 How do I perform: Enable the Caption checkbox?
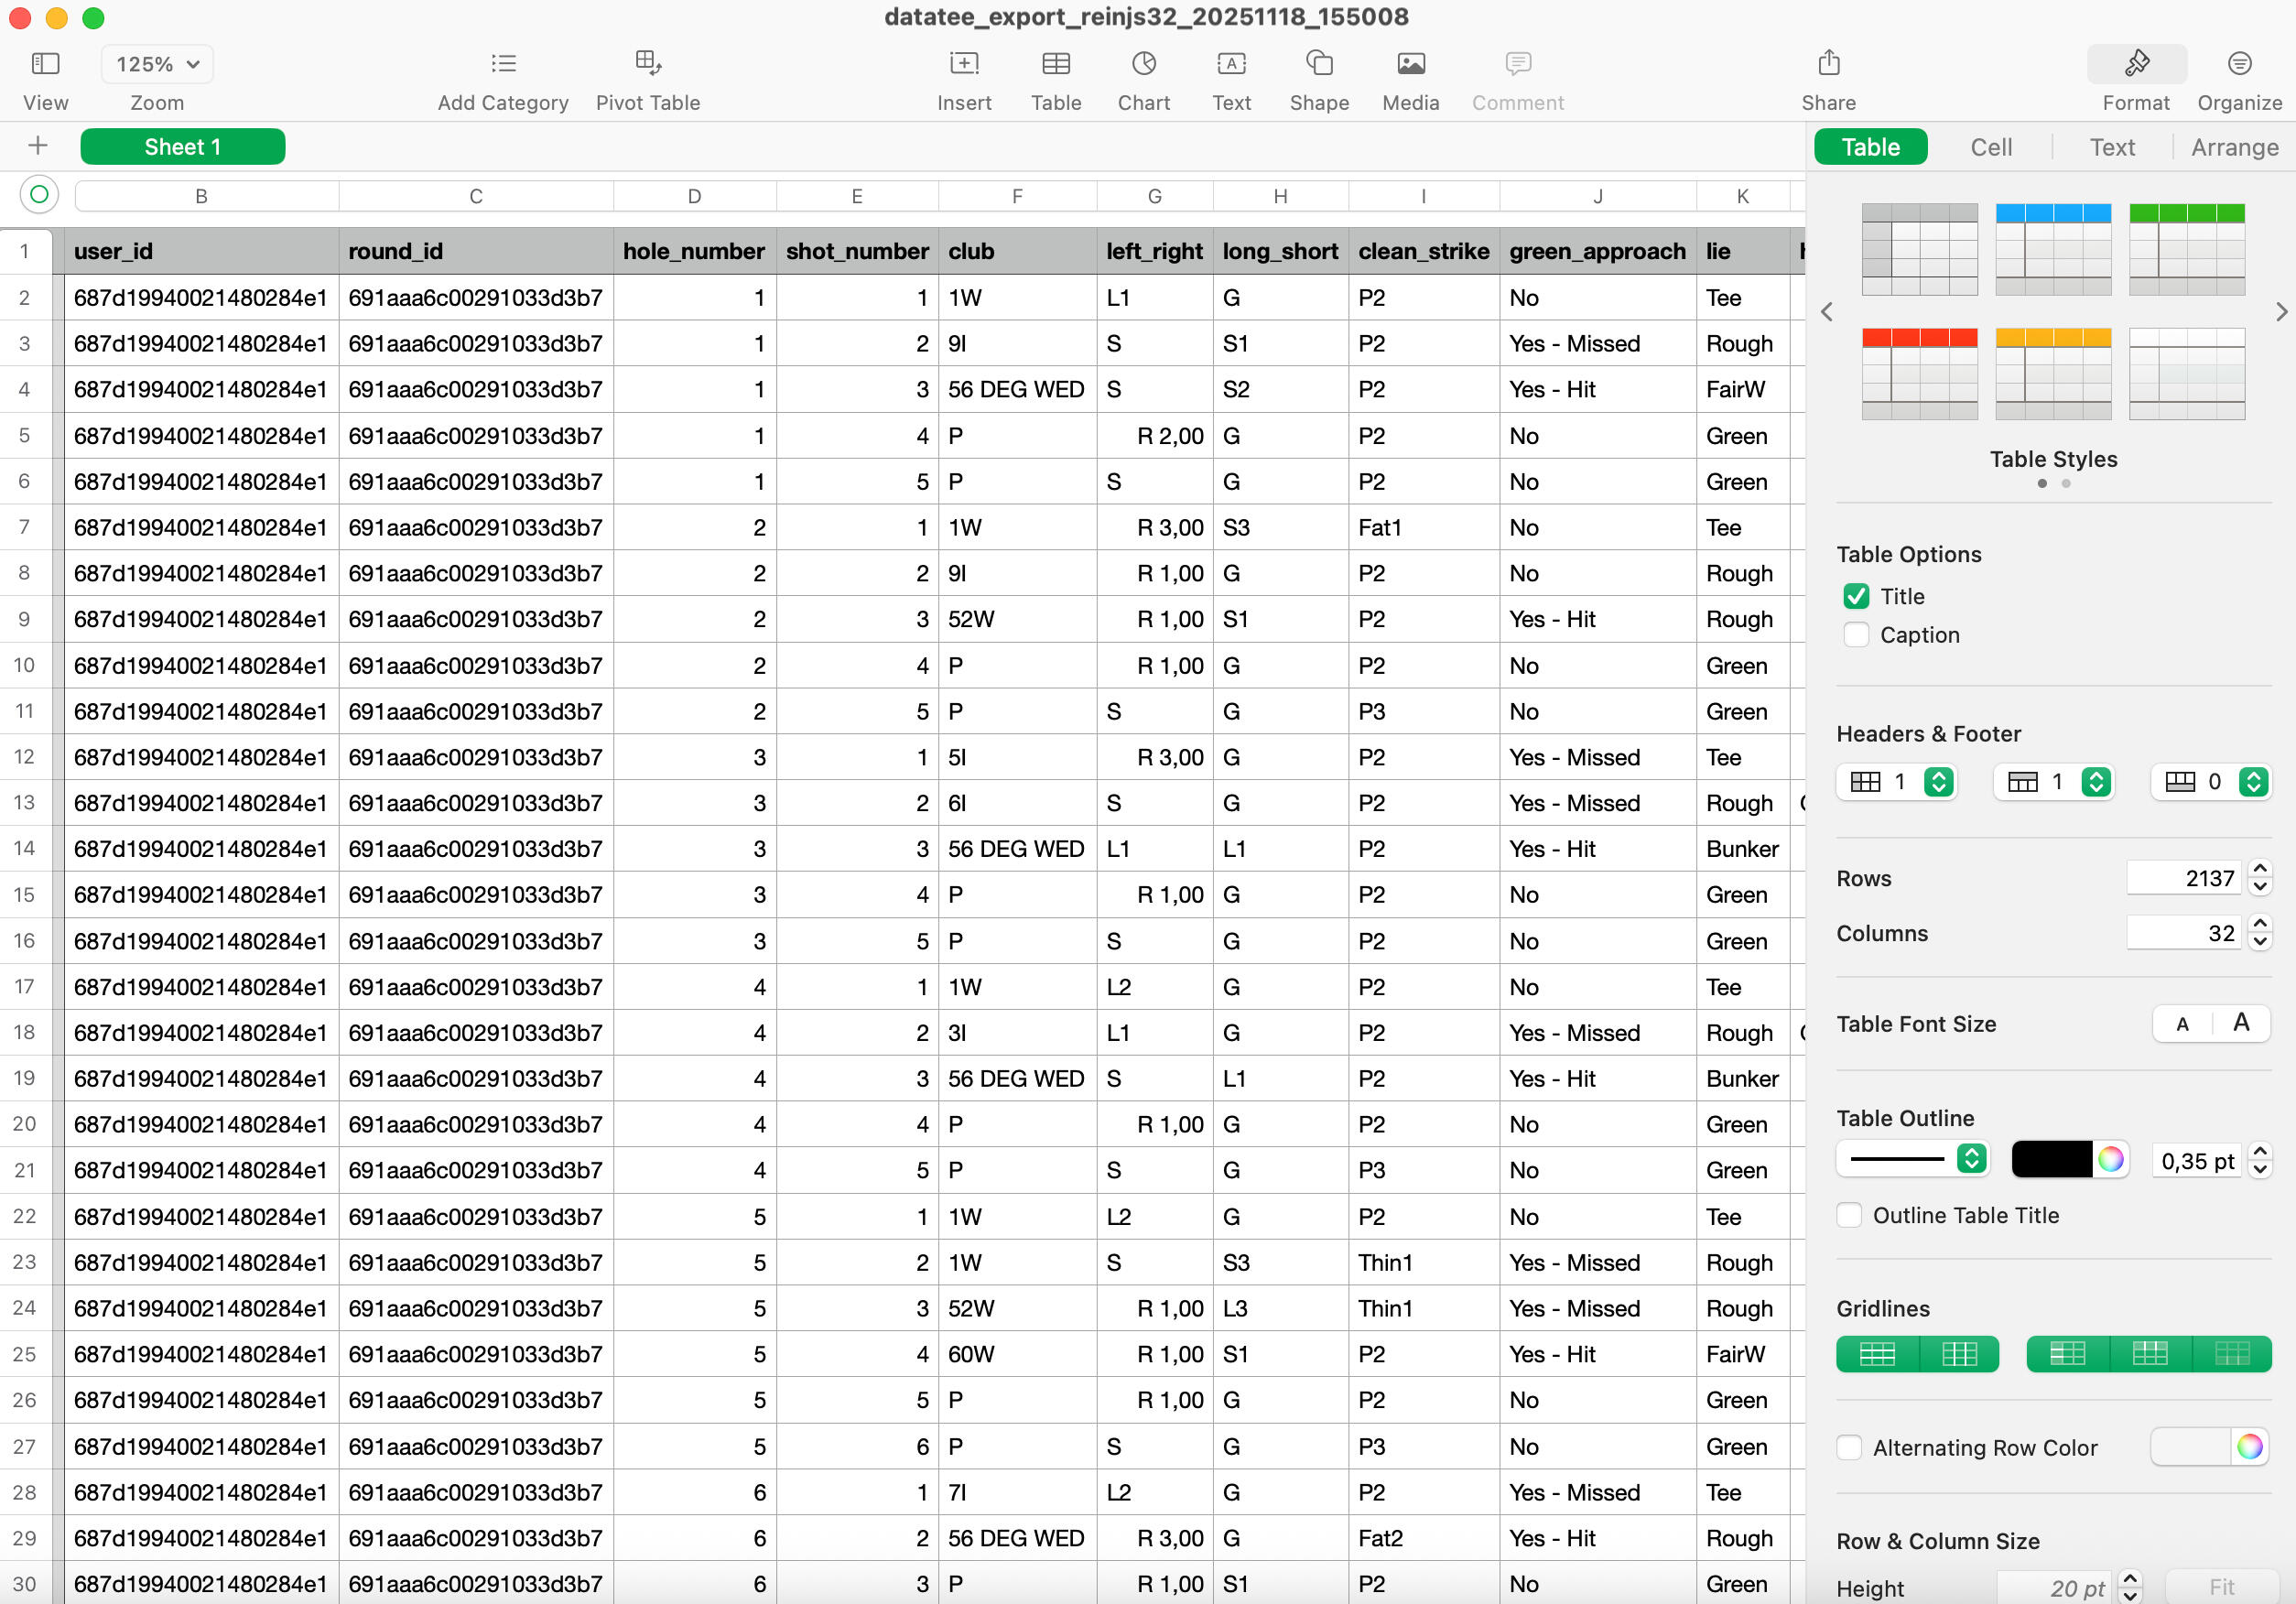pyautogui.click(x=1856, y=635)
